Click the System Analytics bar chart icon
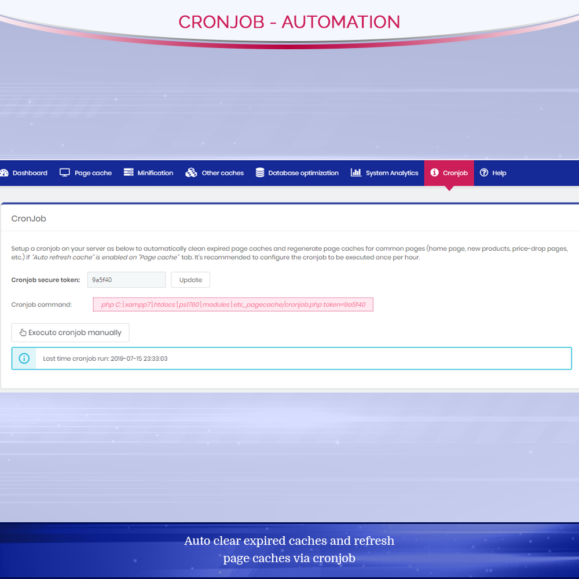 [356, 173]
